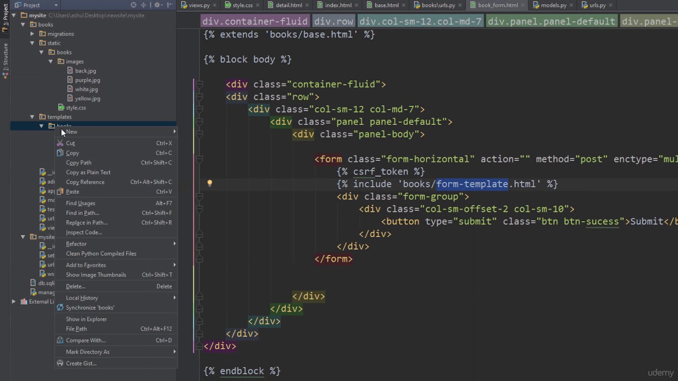The height and width of the screenshot is (381, 678).
Task: Switch to the detail.html editor tab
Action: click(x=289, y=5)
